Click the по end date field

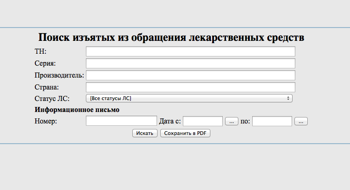coord(272,121)
